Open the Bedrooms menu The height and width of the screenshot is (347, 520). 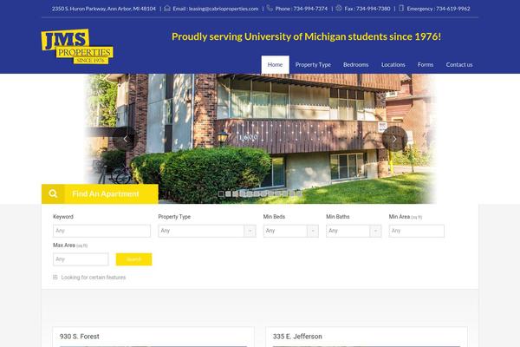(356, 65)
